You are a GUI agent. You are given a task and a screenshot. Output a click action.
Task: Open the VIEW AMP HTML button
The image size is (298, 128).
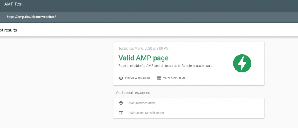point(171,78)
